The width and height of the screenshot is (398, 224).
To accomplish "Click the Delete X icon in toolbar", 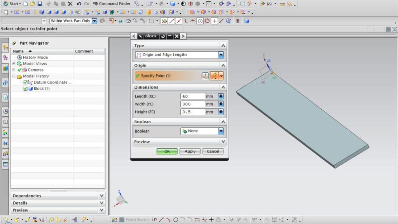I will click(70, 4).
